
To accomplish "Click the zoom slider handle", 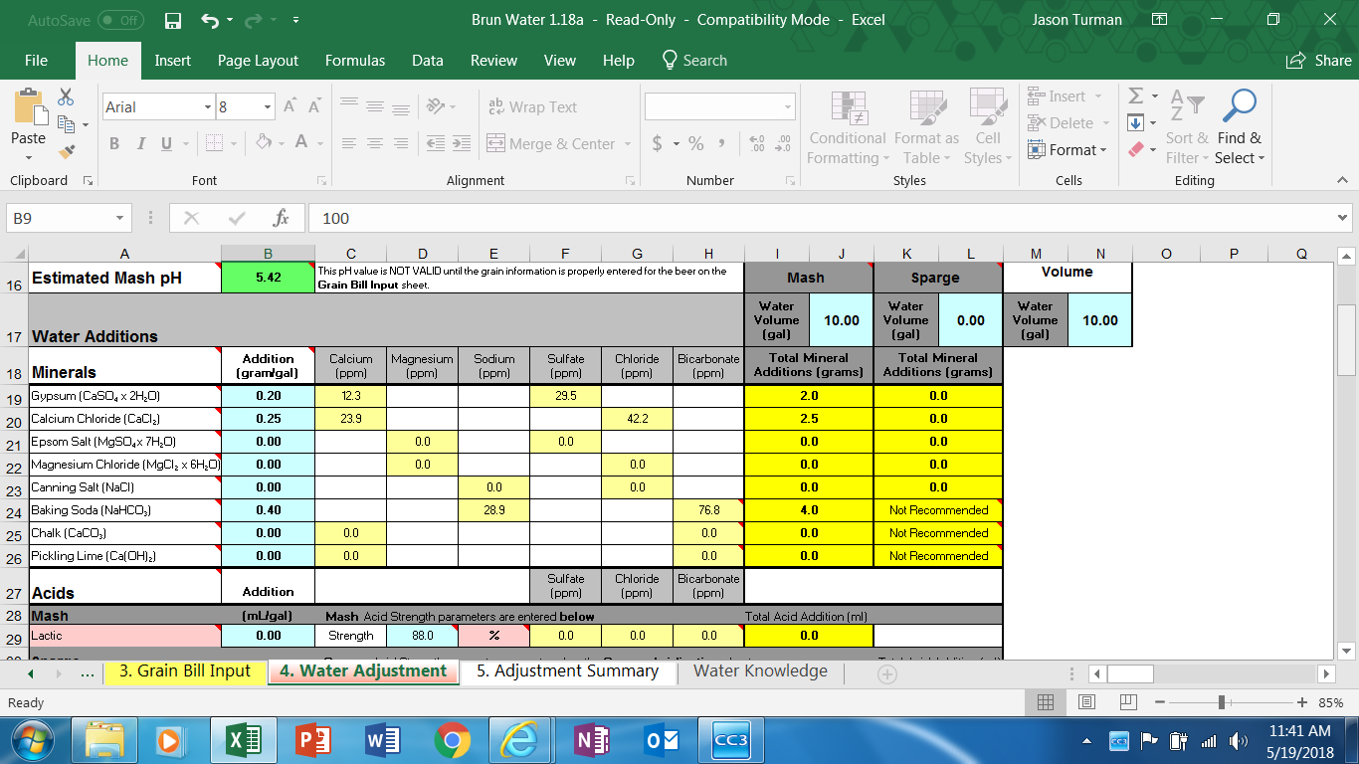I will (1222, 702).
